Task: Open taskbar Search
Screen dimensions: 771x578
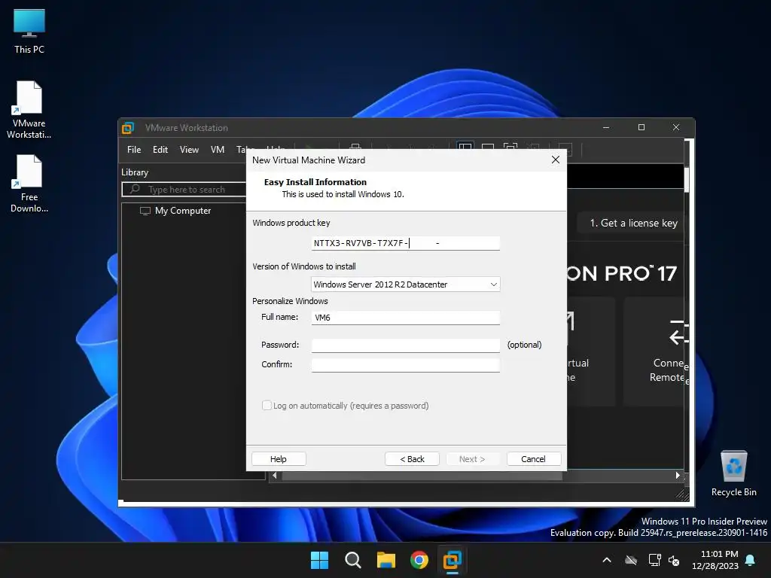Action: (352, 560)
